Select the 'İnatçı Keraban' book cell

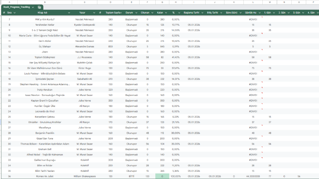[x=45, y=90]
